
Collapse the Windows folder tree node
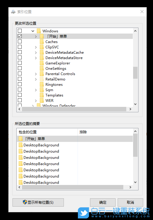[x=33, y=31]
